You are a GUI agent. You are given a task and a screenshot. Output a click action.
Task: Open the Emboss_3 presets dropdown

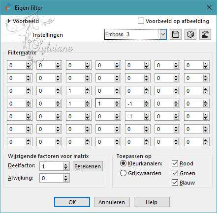coord(163,34)
